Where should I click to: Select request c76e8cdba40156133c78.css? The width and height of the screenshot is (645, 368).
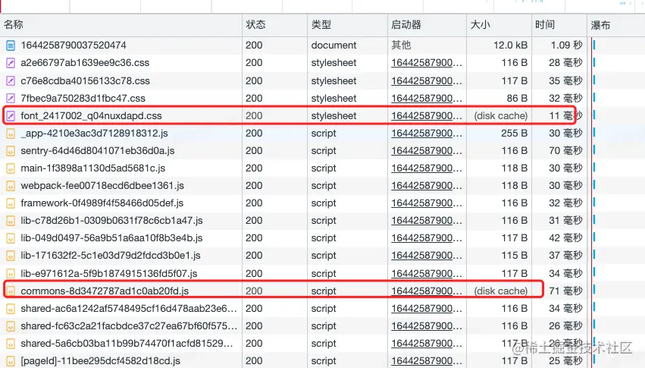(85, 80)
